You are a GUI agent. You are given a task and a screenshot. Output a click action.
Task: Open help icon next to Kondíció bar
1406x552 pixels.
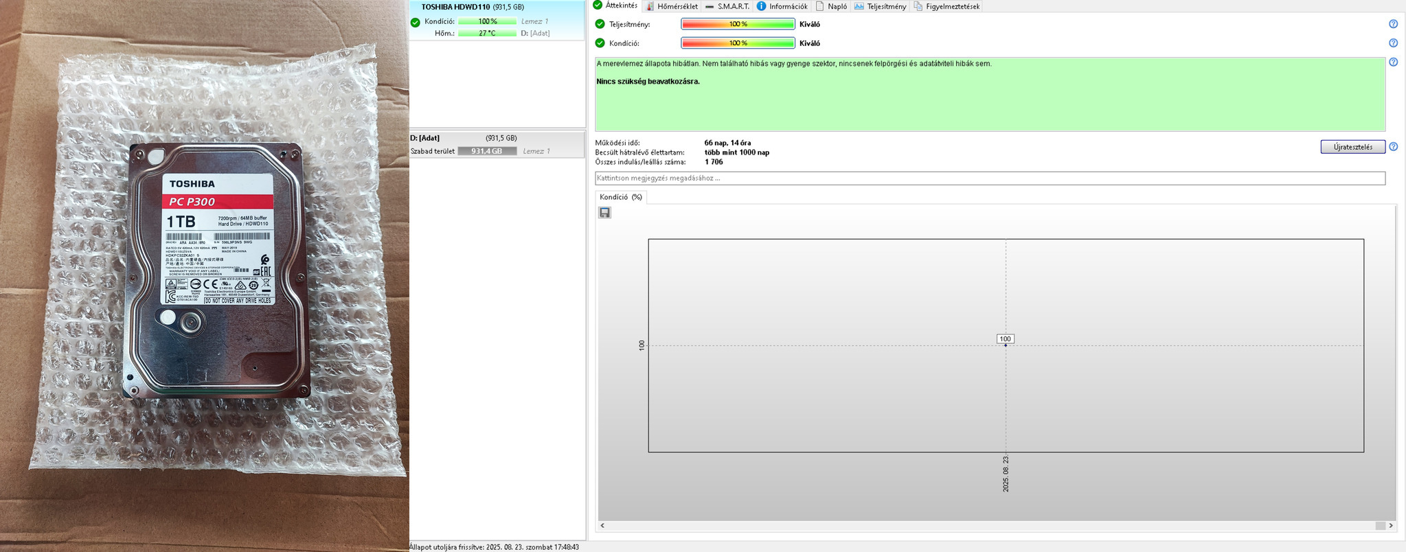point(1393,43)
